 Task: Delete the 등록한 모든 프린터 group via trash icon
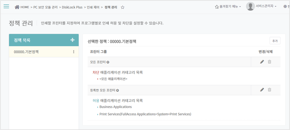point(269,90)
